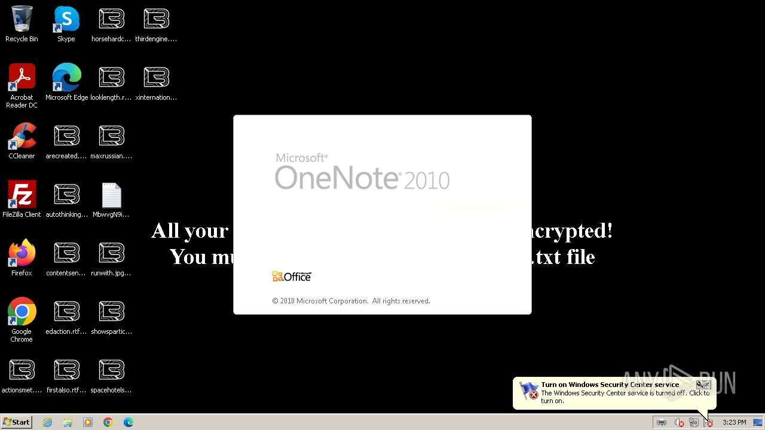This screenshot has width=765, height=430.
Task: Select the horsehardc... encrypted file icon
Action: click(111, 24)
